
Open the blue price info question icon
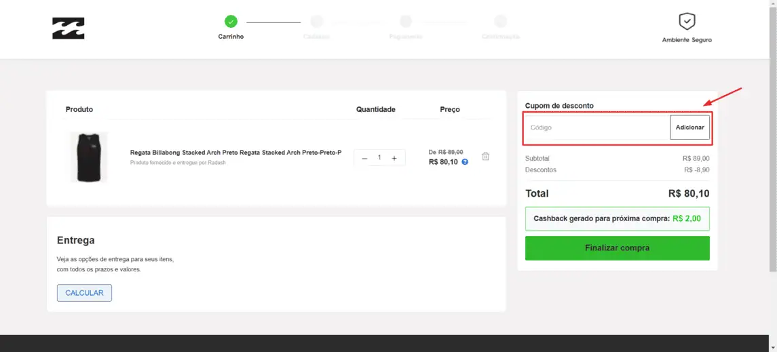click(x=465, y=161)
